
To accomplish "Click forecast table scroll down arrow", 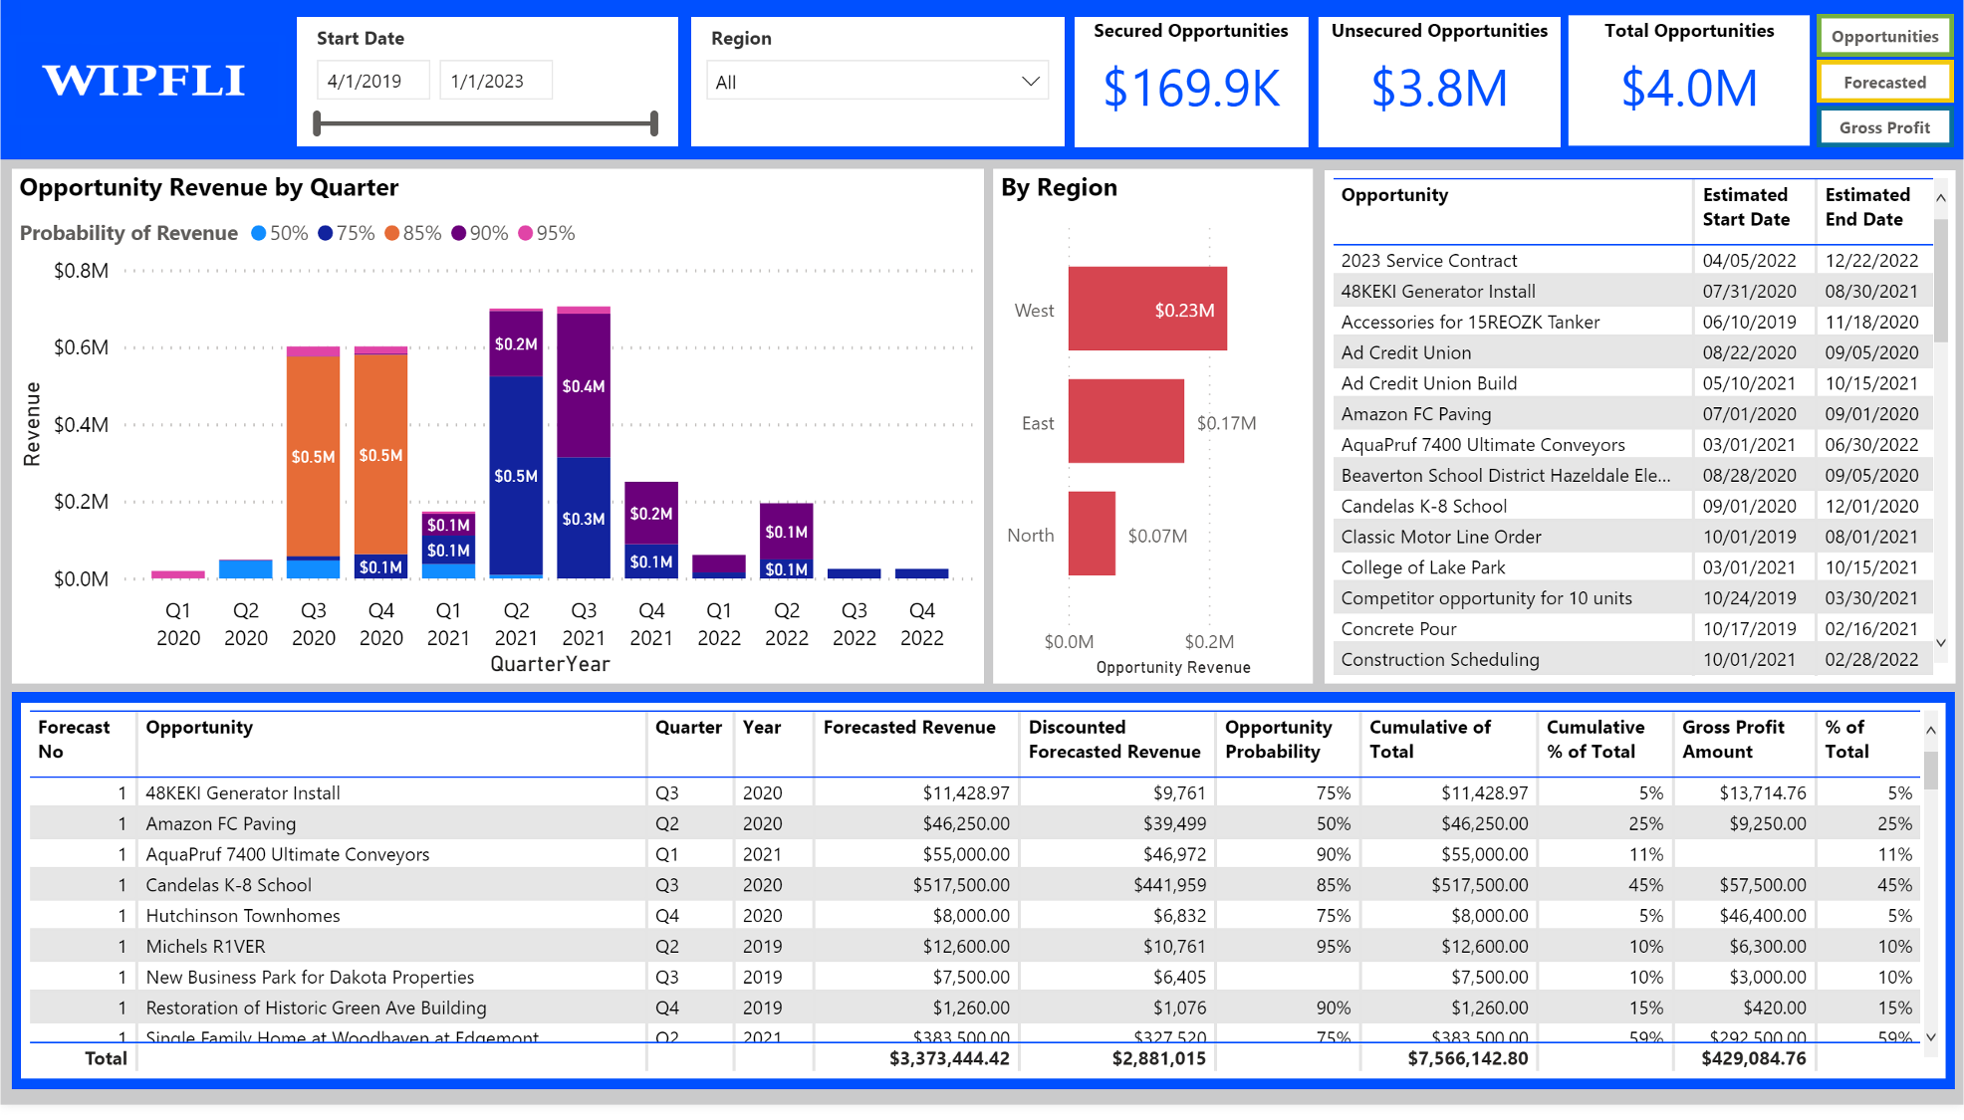I will (1931, 1037).
